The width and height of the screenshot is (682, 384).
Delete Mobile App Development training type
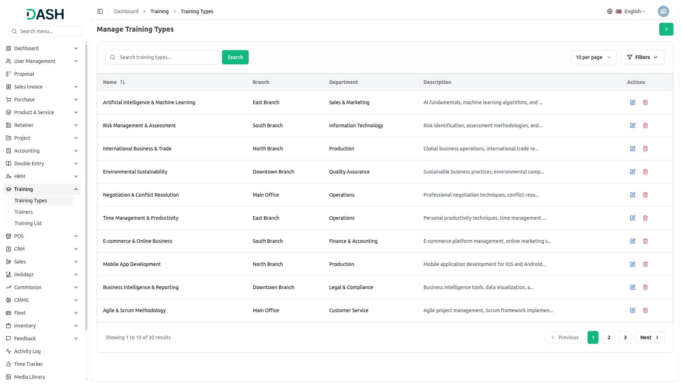(645, 264)
